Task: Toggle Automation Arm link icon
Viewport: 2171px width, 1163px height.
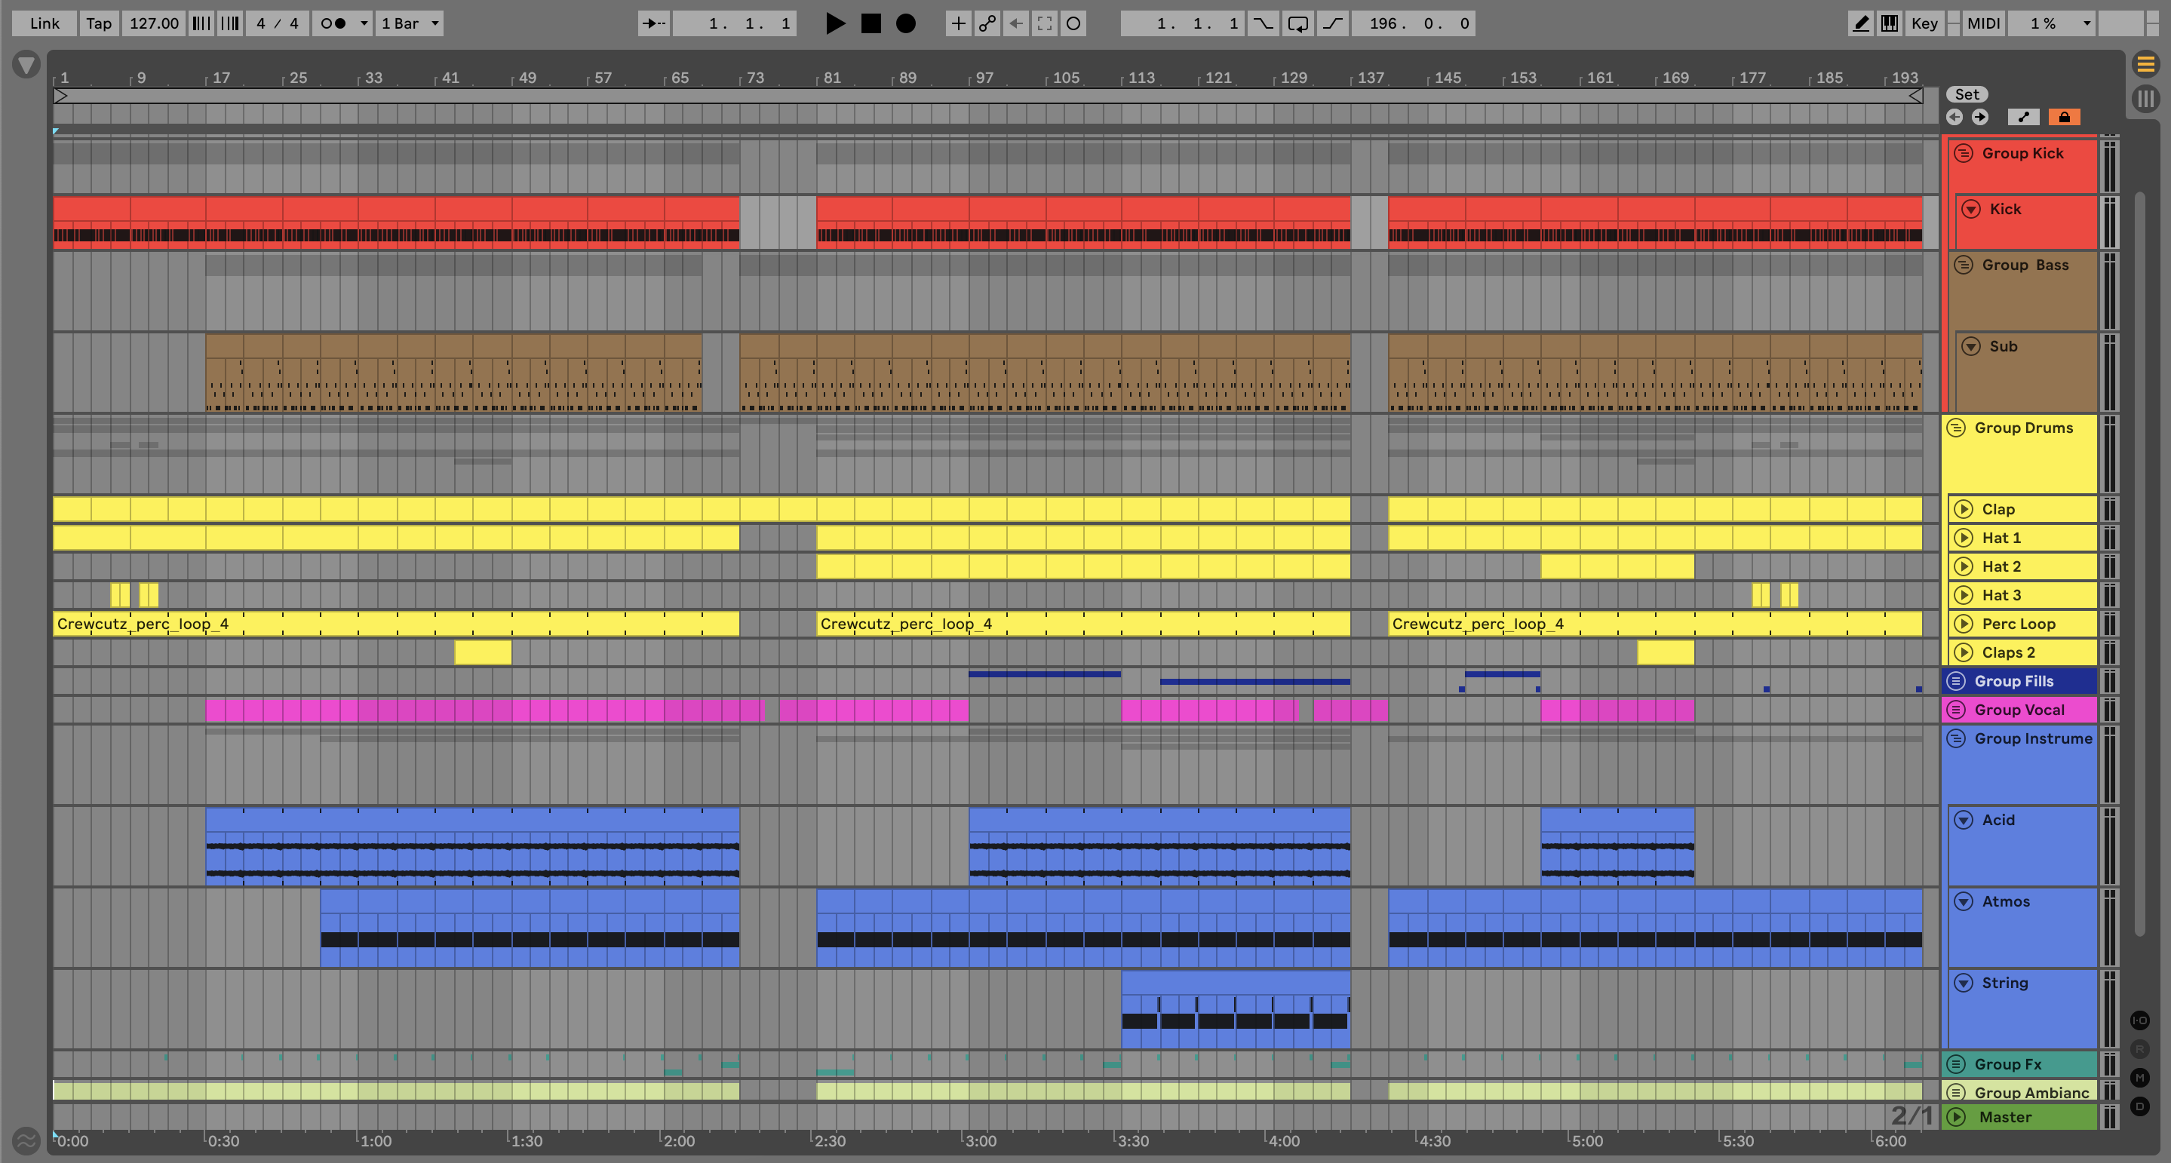Action: point(987,23)
